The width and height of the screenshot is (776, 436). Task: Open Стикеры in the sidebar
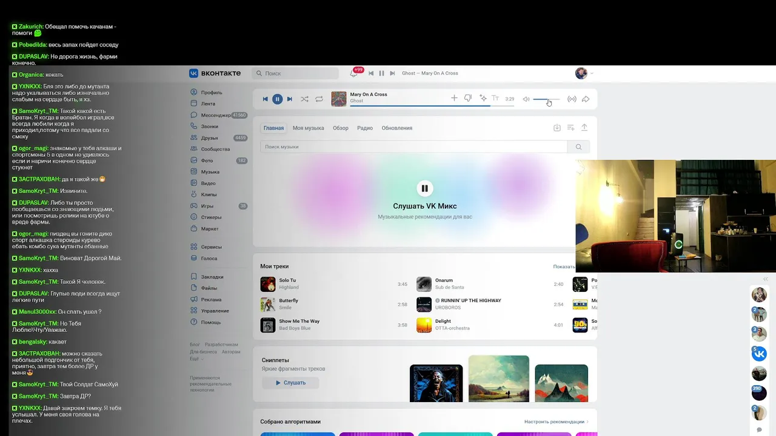pyautogui.click(x=211, y=217)
